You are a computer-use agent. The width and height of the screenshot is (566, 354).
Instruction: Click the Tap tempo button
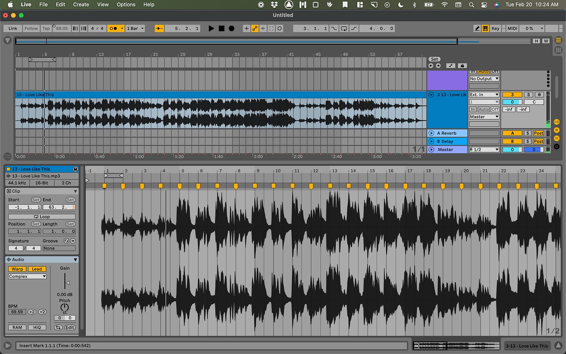(x=46, y=28)
